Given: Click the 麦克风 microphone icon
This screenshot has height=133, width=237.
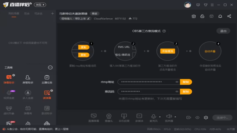Looking at the screenshot, I should point(153,116).
